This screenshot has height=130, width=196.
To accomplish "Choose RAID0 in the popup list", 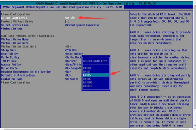I will point(87,68).
